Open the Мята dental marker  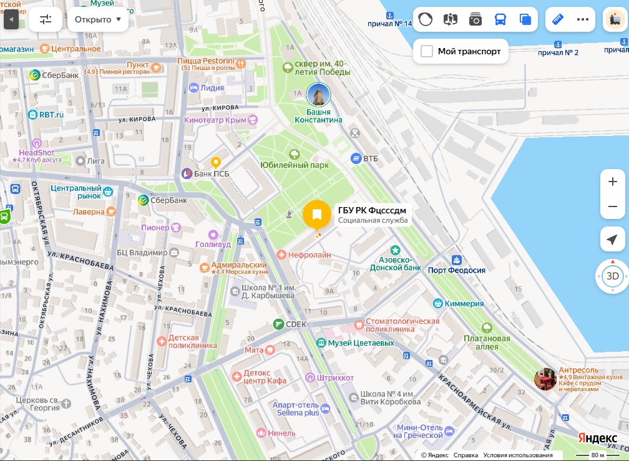[270, 350]
